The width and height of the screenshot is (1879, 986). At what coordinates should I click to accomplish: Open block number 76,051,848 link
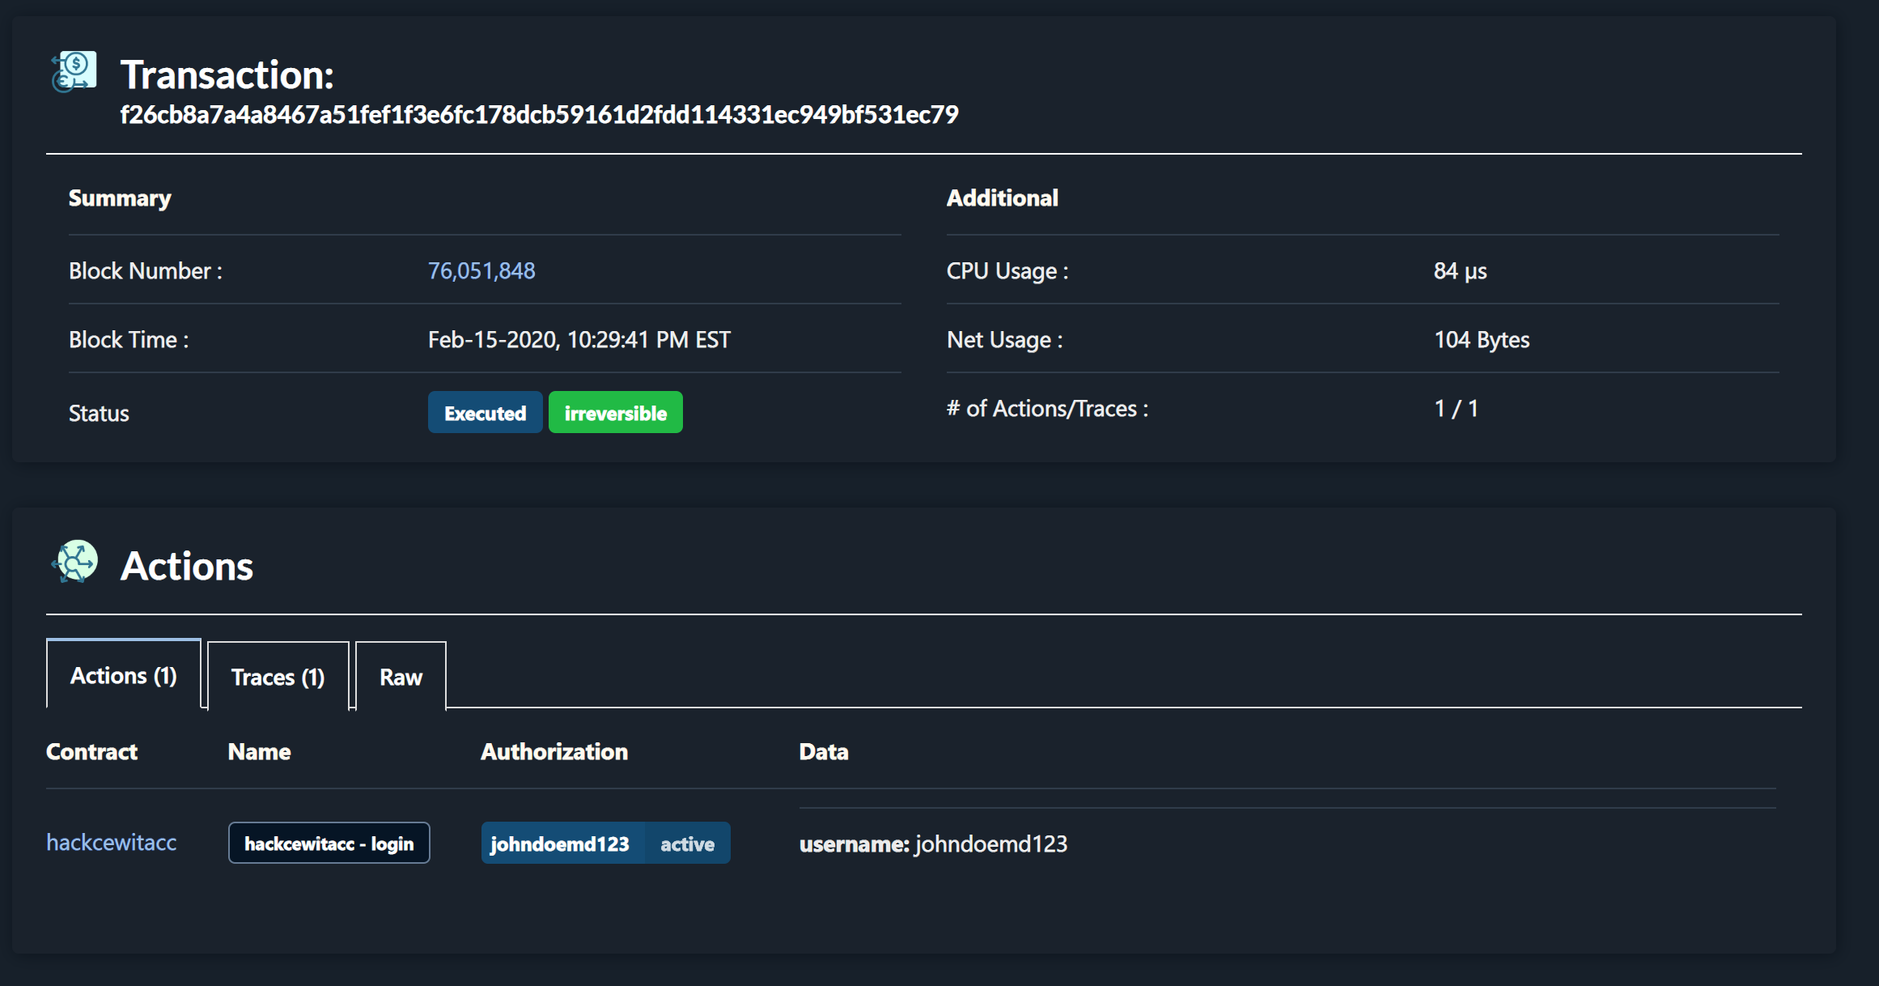tap(481, 270)
